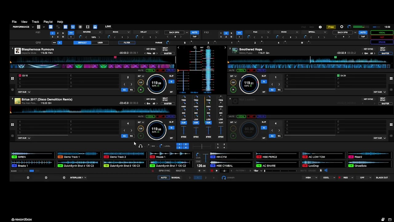Open the Help menu
394x222 pixels.
pyautogui.click(x=60, y=22)
